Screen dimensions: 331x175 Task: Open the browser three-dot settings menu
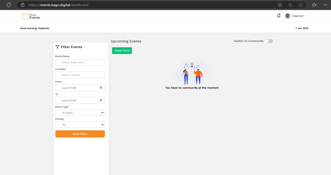tap(325, 5)
